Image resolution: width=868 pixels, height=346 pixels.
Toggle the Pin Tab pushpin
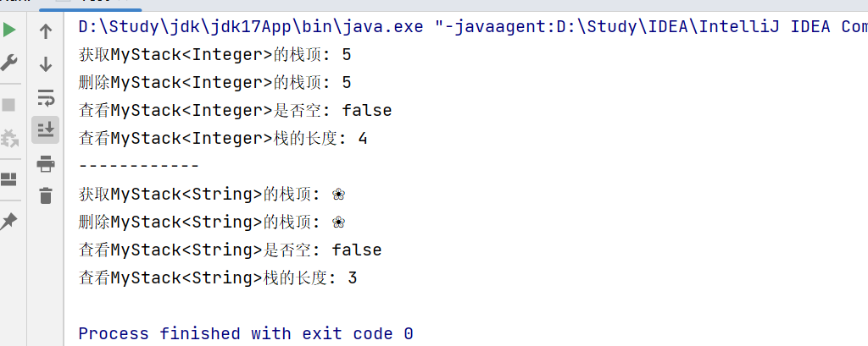coord(9,221)
